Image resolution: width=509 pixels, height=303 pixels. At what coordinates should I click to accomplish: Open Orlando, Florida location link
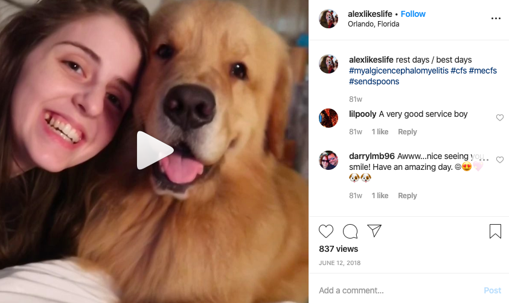[373, 24]
